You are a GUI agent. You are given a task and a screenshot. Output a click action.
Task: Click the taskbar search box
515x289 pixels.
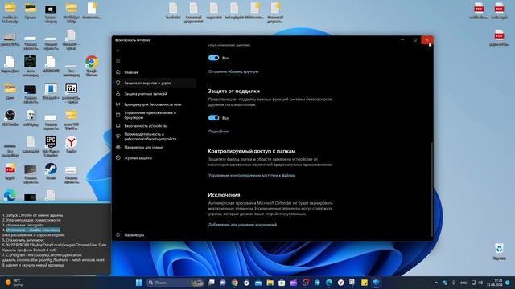(x=175, y=283)
